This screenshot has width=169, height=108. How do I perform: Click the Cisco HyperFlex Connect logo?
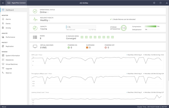coord(16,3)
